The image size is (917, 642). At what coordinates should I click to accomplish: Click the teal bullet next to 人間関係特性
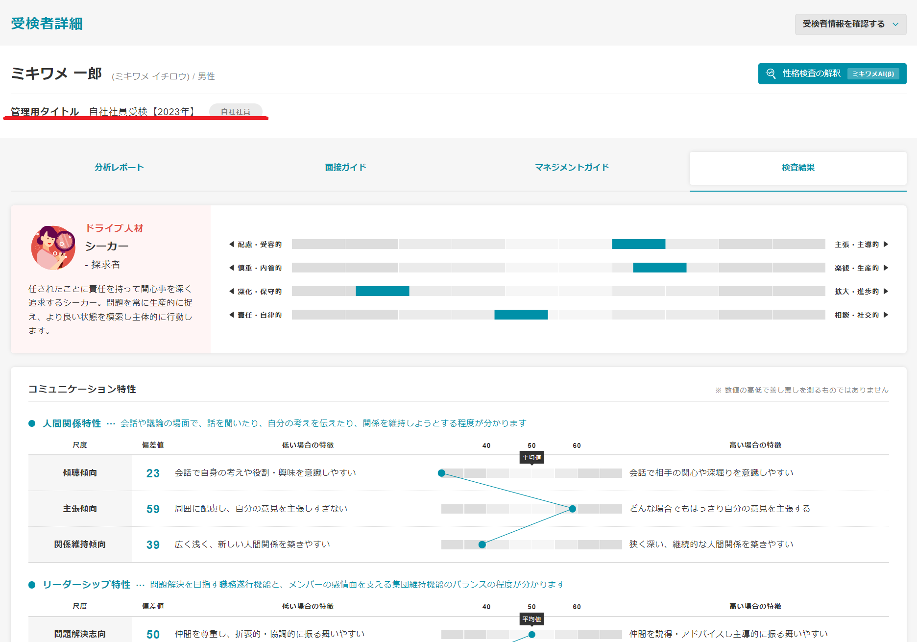point(32,423)
